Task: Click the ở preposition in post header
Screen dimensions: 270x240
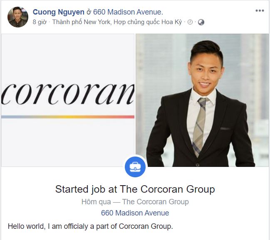Action: pos(89,12)
